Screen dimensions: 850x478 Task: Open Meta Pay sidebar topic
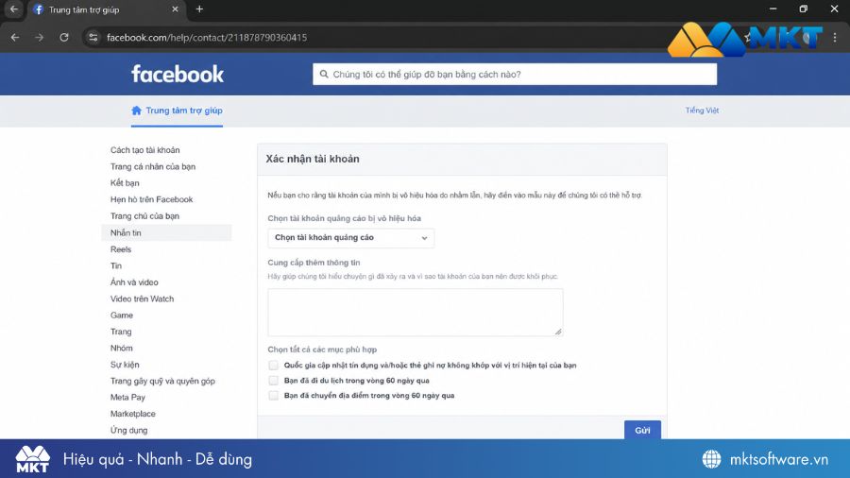pos(127,398)
